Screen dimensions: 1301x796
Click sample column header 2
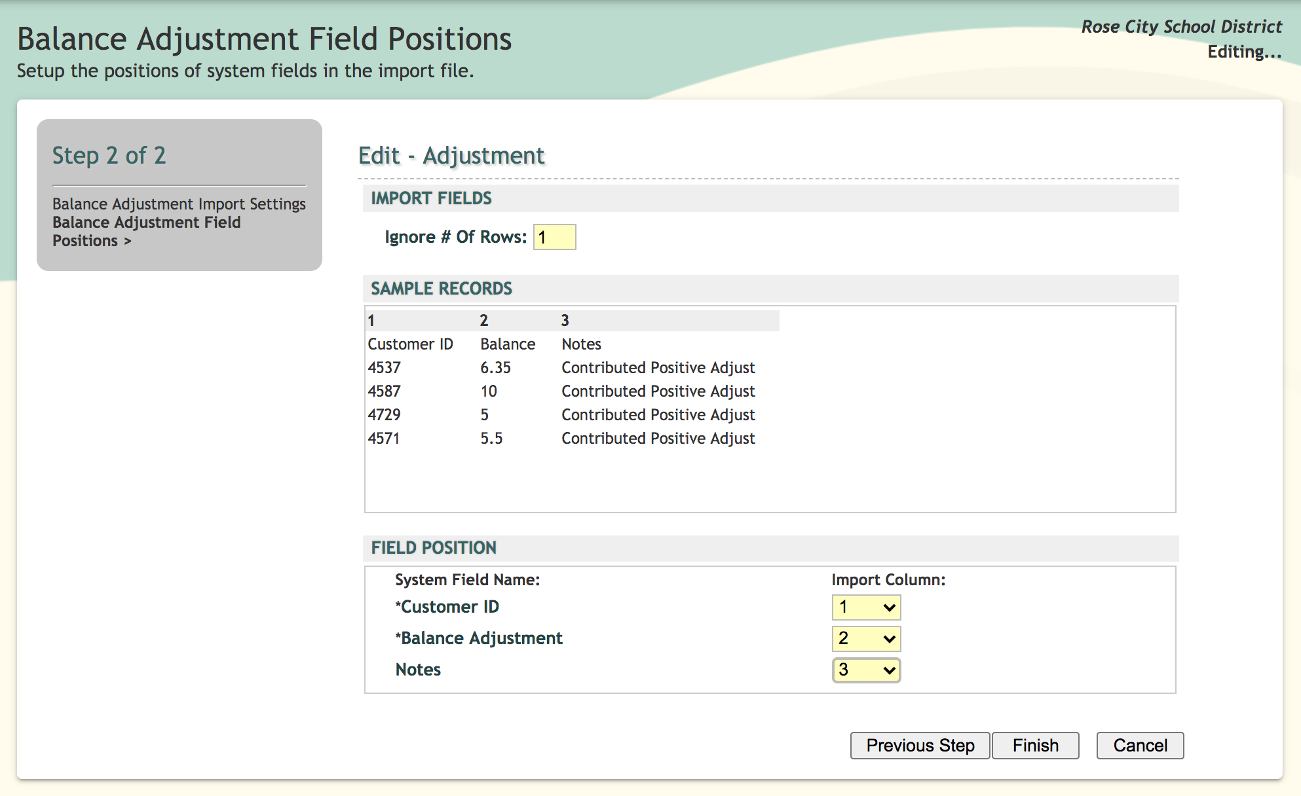click(484, 321)
